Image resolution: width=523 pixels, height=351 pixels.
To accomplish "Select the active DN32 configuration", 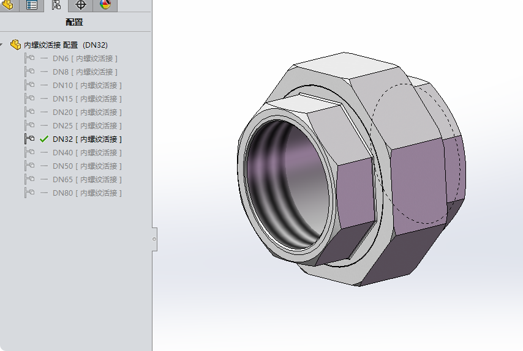I will coord(87,139).
